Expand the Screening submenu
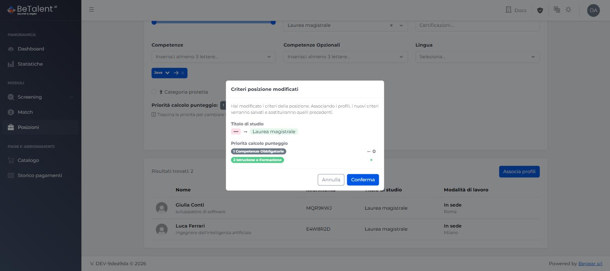 tap(40, 97)
